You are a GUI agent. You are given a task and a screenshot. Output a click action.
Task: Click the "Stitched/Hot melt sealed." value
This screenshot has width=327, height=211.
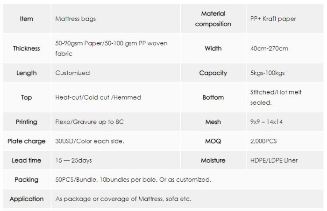click(x=276, y=97)
